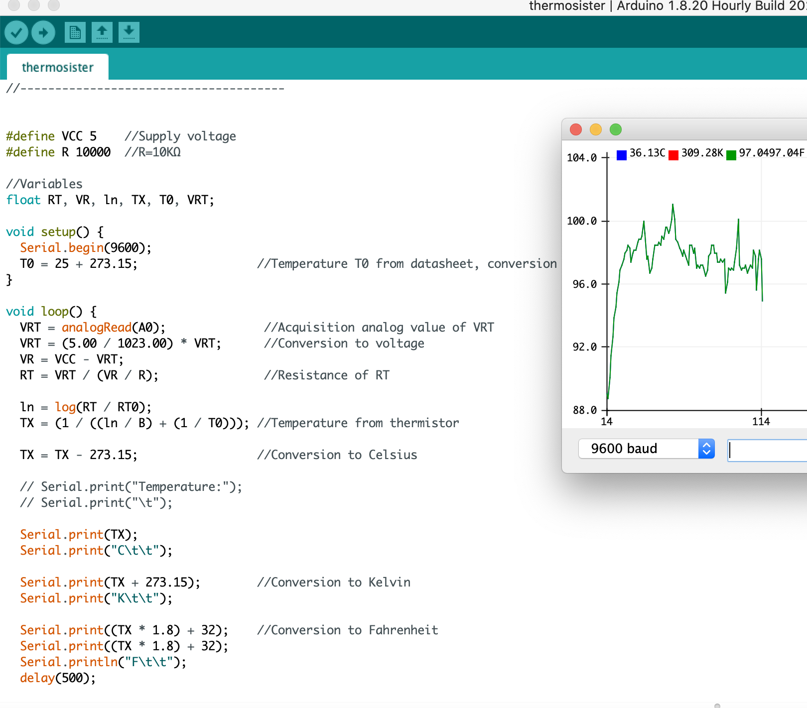Click the '//Conversion to Fahrenheit' comment

348,630
